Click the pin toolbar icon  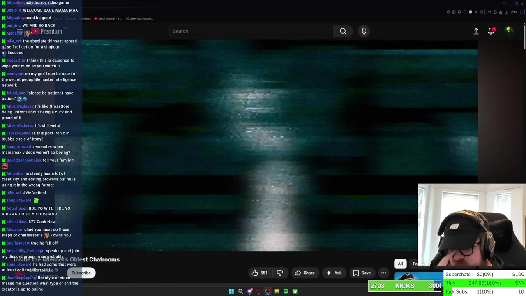click(459, 12)
